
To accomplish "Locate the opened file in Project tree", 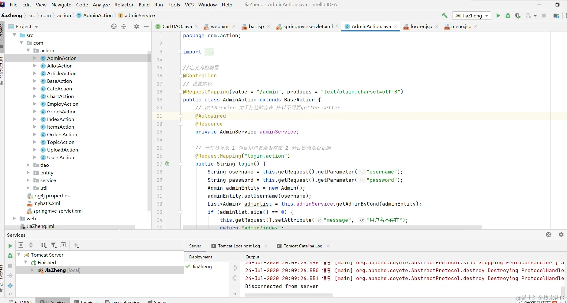I will pyautogui.click(x=114, y=26).
